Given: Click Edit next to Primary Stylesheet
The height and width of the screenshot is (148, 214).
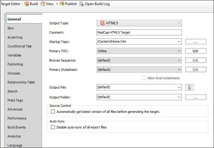Looking at the screenshot, I should pos(196,69).
